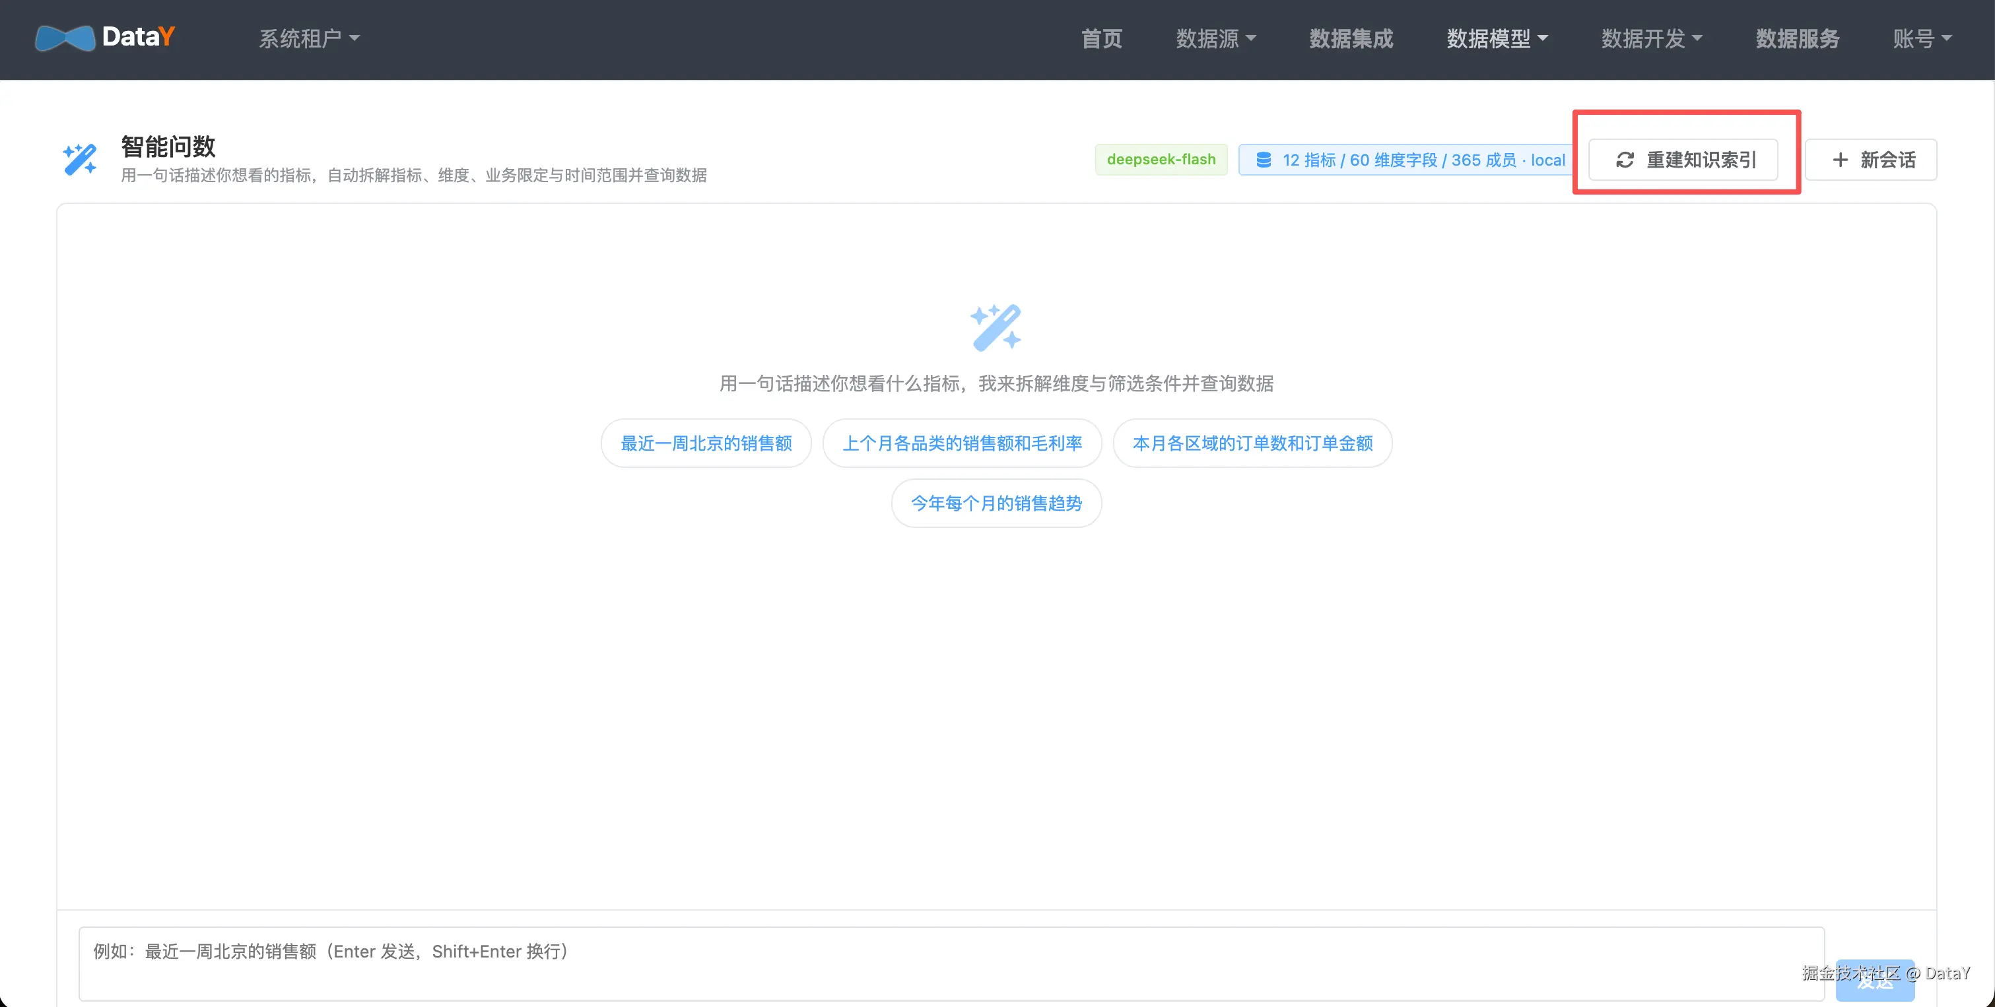The height and width of the screenshot is (1007, 1995).
Task: Click the 智能问数 page title
Action: click(168, 146)
